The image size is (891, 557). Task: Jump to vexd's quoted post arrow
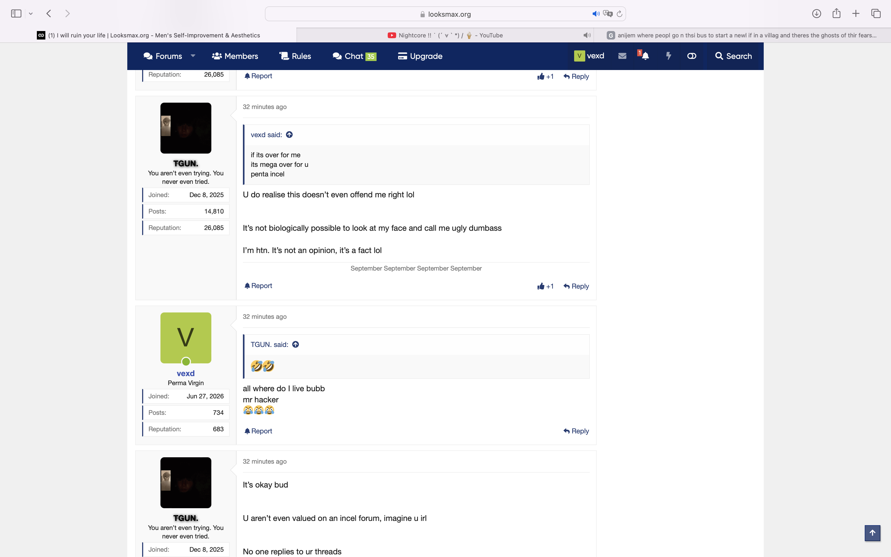(x=289, y=135)
